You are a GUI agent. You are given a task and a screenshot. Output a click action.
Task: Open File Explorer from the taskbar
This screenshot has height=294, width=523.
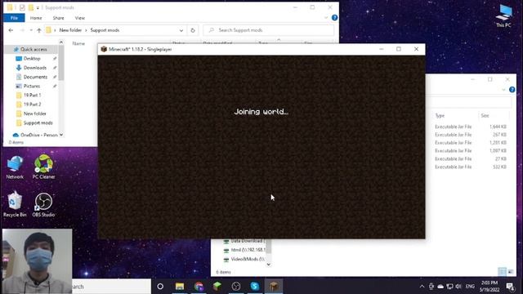[180, 287]
